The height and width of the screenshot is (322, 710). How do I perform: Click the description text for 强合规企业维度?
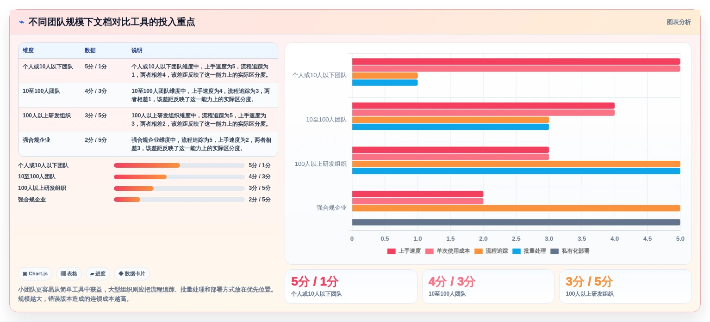coord(201,144)
